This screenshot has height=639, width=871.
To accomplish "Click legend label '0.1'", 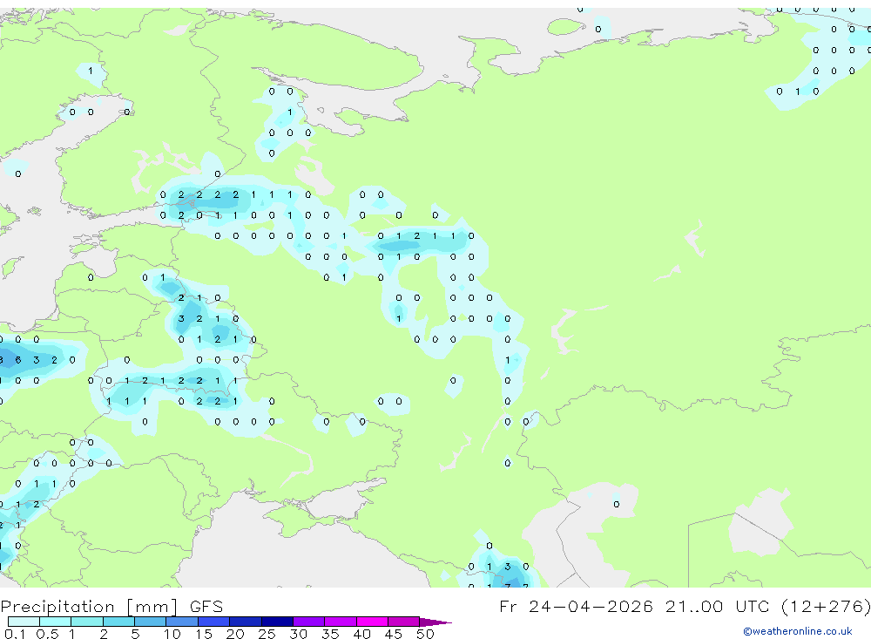I will point(14,634).
